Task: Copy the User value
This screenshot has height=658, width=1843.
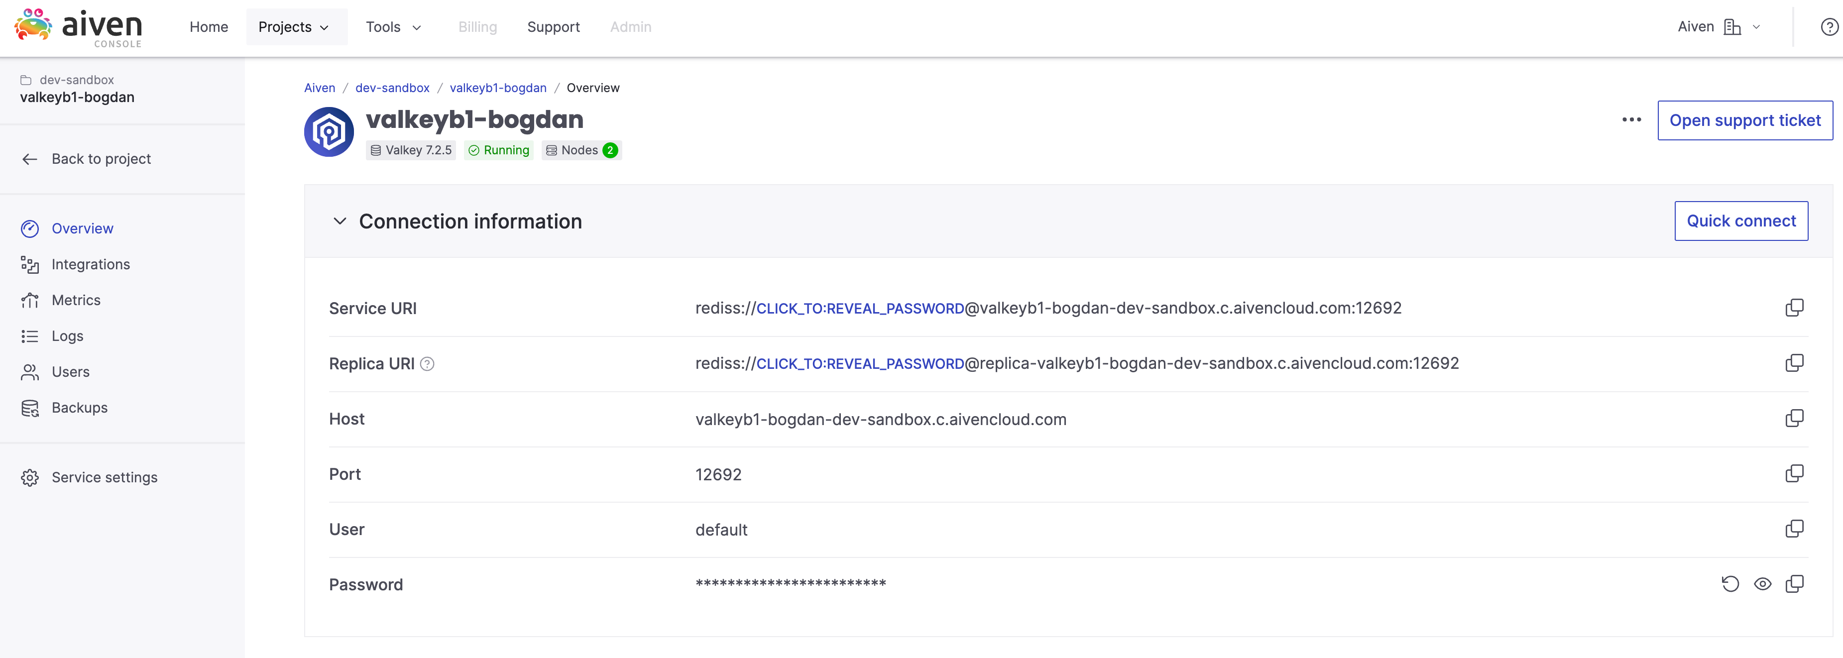Action: 1794,529
